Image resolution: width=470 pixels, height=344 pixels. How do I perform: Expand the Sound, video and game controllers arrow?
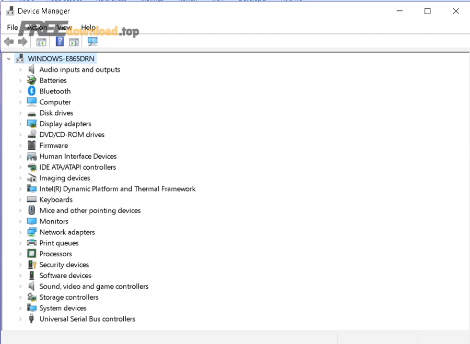click(20, 287)
